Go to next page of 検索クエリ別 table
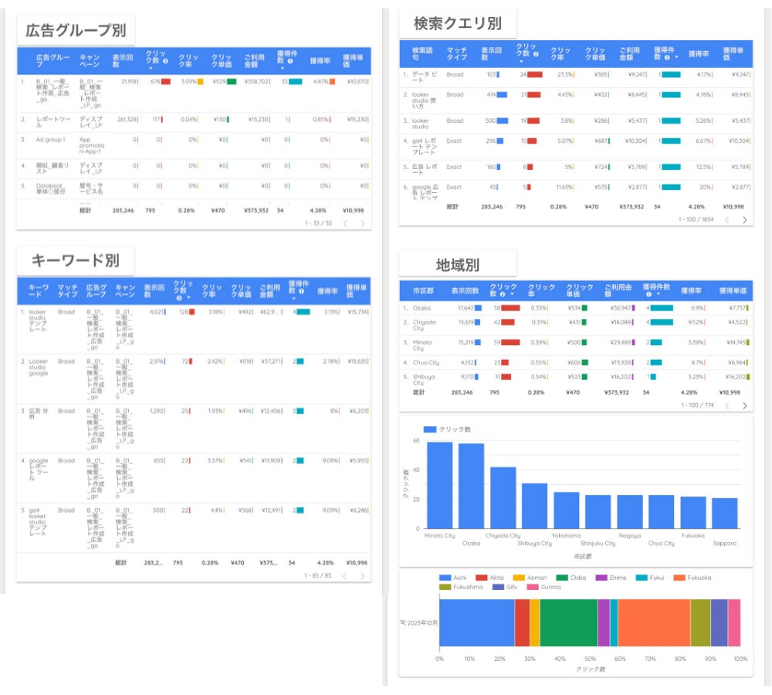The height and width of the screenshot is (695, 772). [x=744, y=220]
